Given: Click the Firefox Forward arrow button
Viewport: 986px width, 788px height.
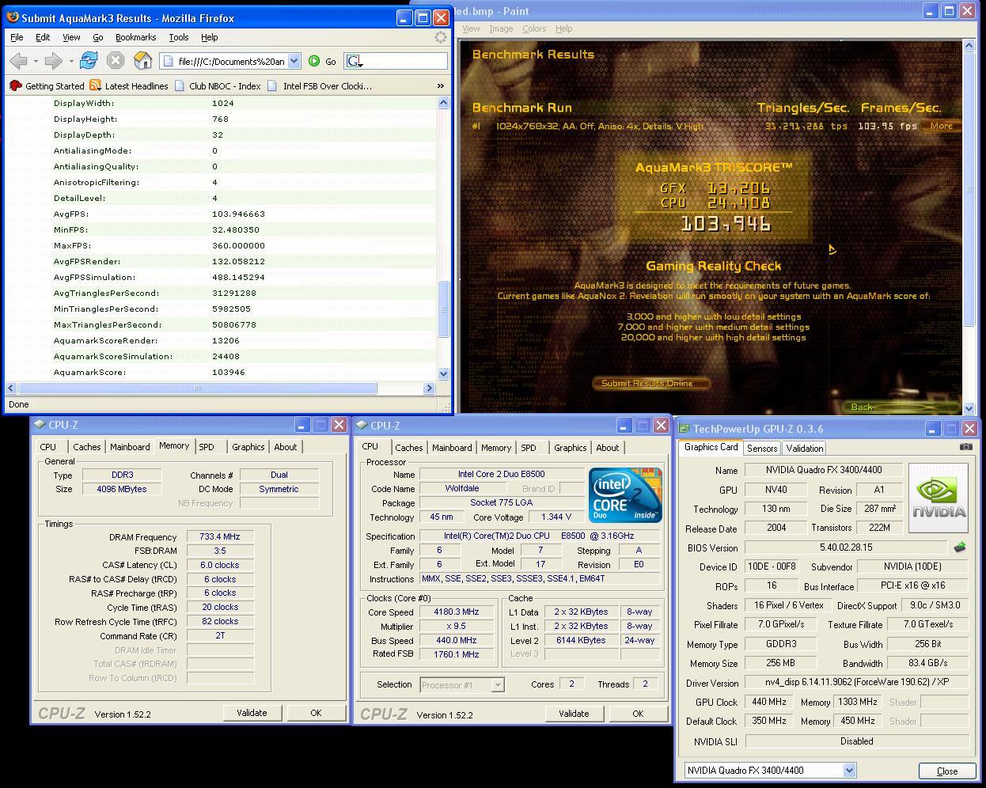Looking at the screenshot, I should click(x=53, y=61).
